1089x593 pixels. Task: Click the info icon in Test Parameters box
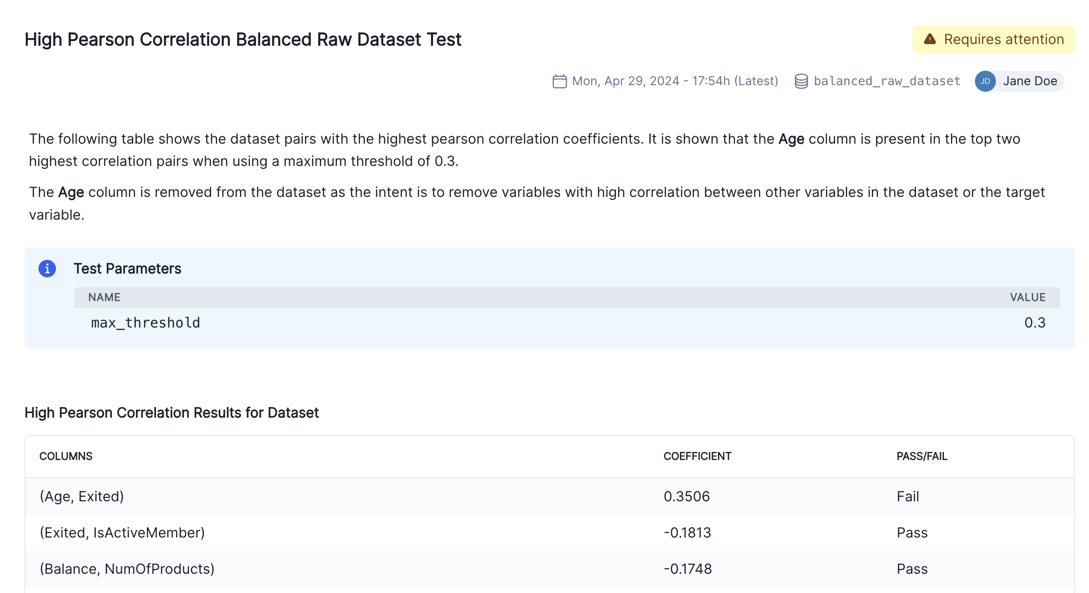[47, 269]
